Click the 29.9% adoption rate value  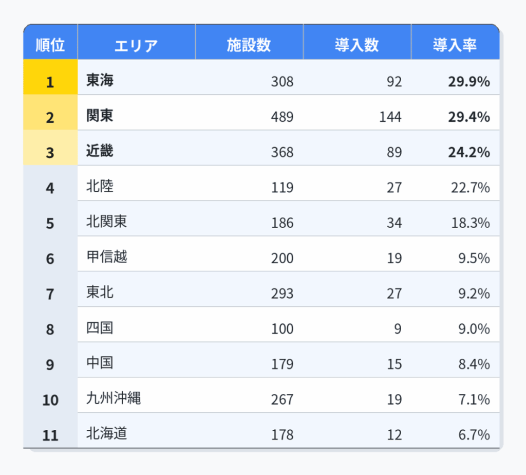click(x=468, y=81)
